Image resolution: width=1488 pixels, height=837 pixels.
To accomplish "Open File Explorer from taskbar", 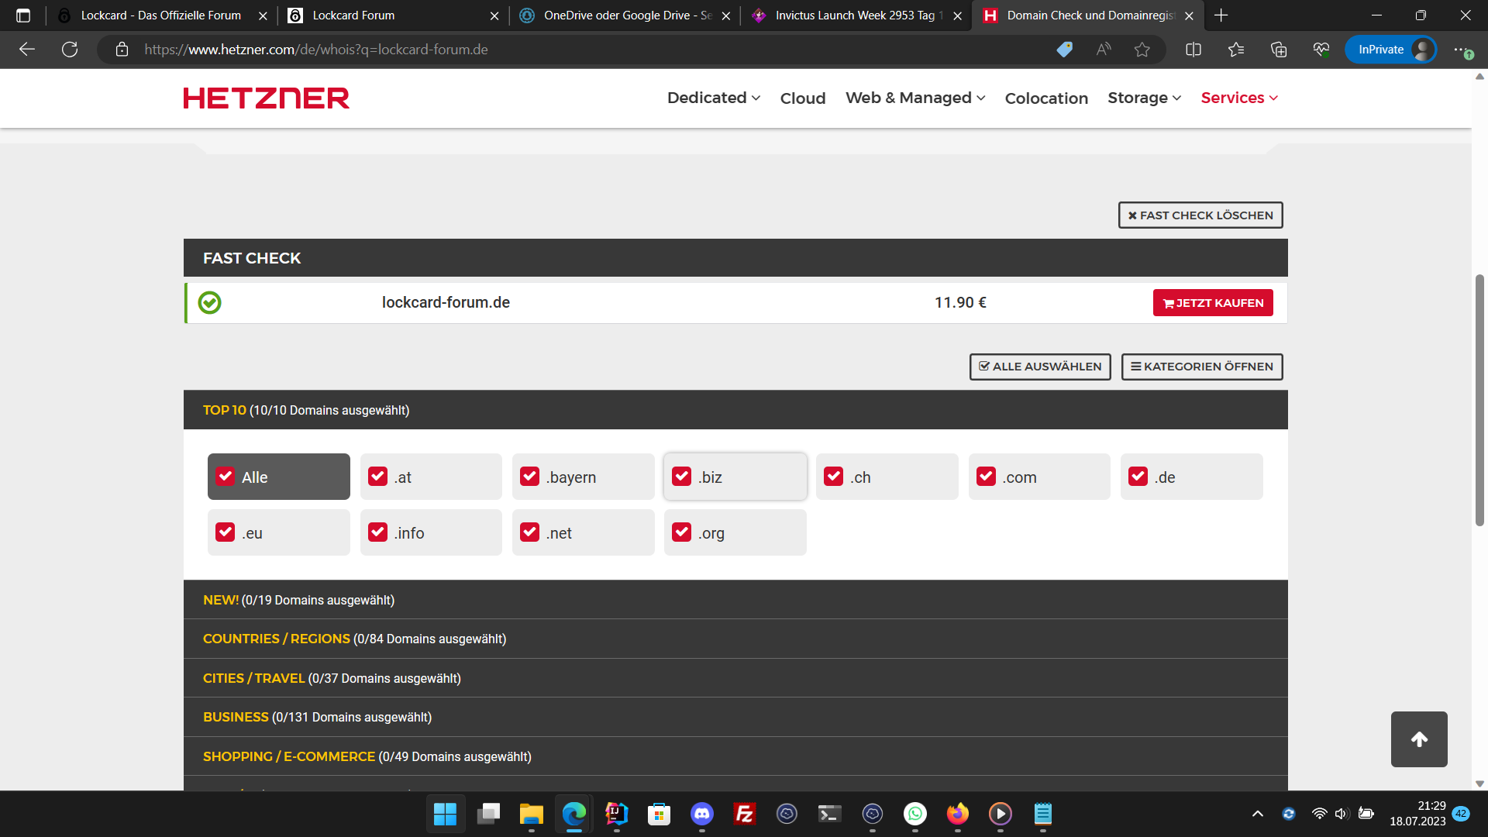I will click(531, 814).
